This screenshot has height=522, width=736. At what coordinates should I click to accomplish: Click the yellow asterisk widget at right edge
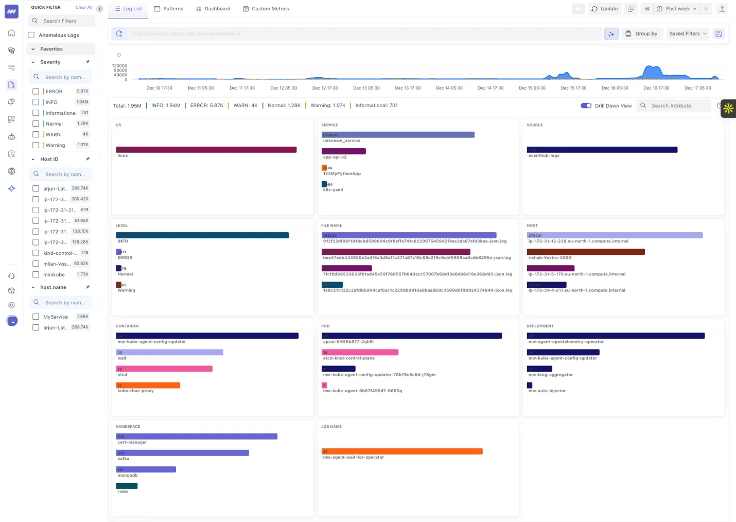[728, 109]
